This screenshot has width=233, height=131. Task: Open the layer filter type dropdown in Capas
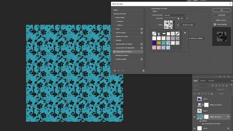tap(201, 86)
